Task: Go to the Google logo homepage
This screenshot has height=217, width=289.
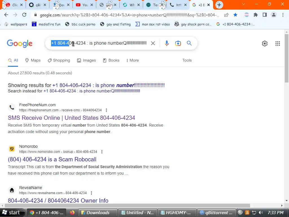Action: pos(19,44)
